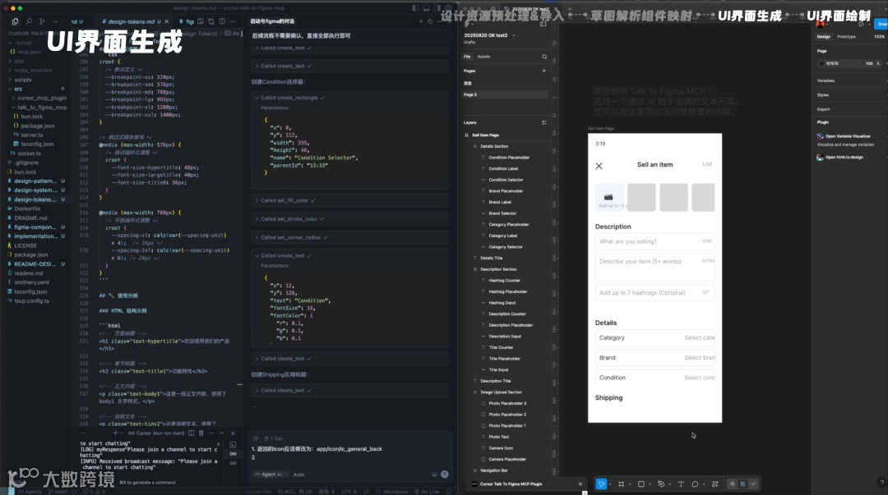
Task: Select Condition Selector layer in Layers panel
Action: tap(506, 180)
